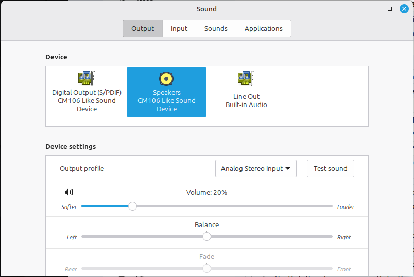Close the Sound settings window
The height and width of the screenshot is (277, 414).
click(x=404, y=9)
